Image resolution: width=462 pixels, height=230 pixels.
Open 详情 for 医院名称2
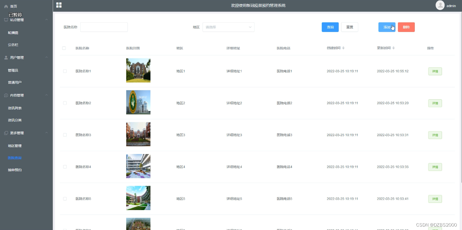[435, 103]
